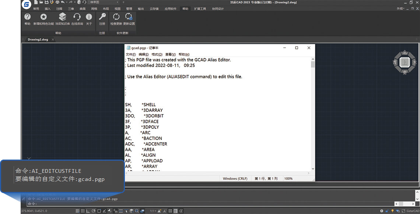The width and height of the screenshot is (420, 214).
Task: Click the Print icon in quick access toolbar
Action: pyautogui.click(x=57, y=2)
